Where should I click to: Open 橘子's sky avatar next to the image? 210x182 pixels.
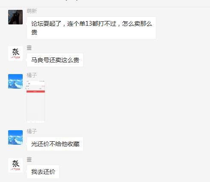pos(15,81)
